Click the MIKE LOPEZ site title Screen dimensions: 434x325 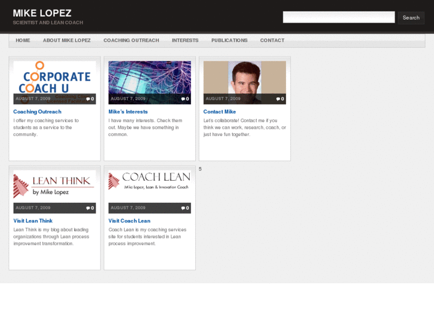(42, 13)
